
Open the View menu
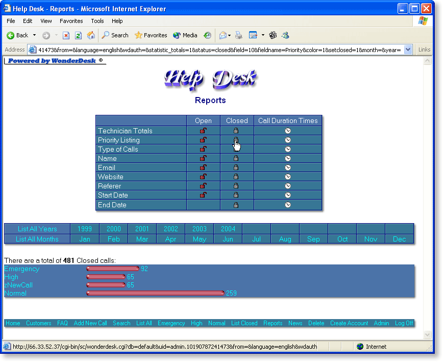46,21
